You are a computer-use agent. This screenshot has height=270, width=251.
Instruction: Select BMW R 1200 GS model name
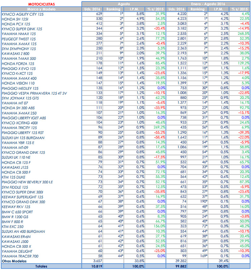tap(15, 217)
